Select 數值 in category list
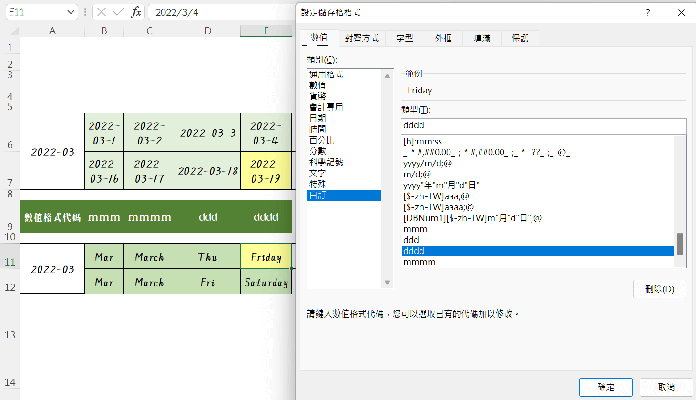The width and height of the screenshot is (696, 400). pyautogui.click(x=344, y=85)
